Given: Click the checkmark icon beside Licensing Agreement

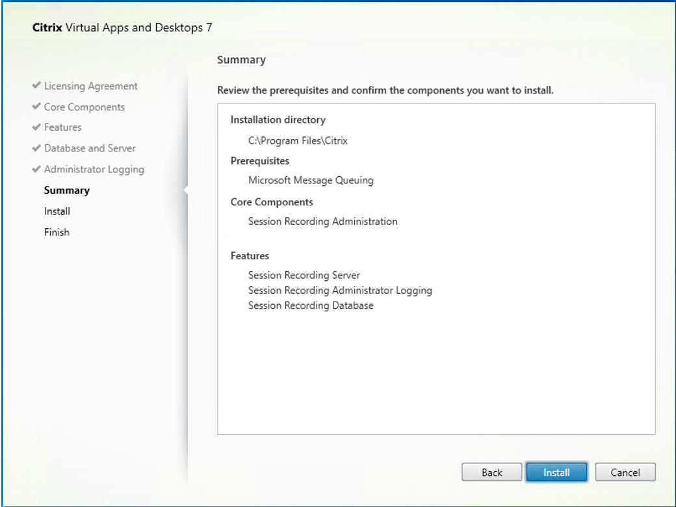Looking at the screenshot, I should pyautogui.click(x=38, y=86).
